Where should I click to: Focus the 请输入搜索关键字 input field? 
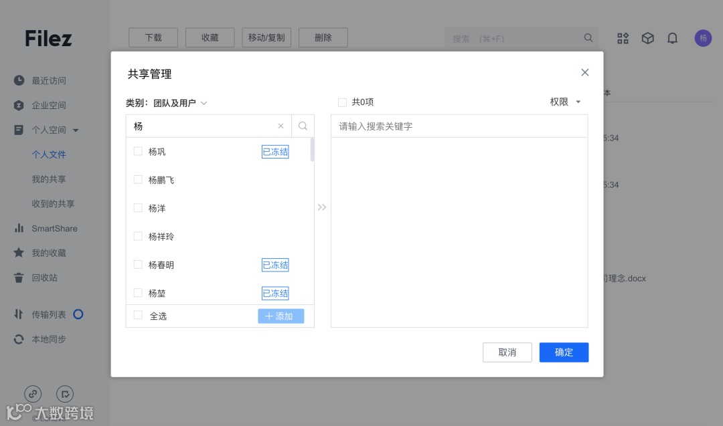459,126
